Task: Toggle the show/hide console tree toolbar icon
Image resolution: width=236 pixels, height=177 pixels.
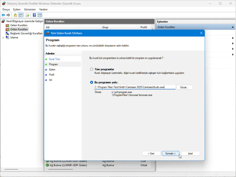Action: [21, 15]
